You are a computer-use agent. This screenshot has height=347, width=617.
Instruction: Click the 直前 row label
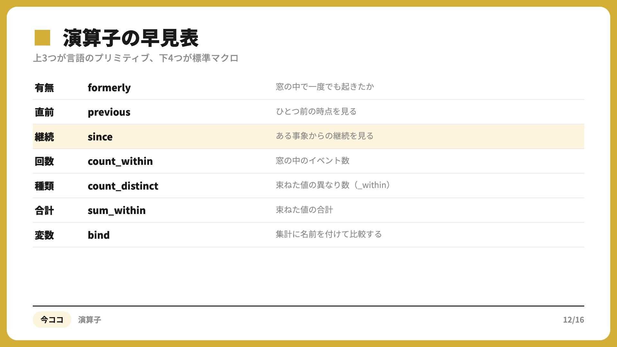click(44, 112)
